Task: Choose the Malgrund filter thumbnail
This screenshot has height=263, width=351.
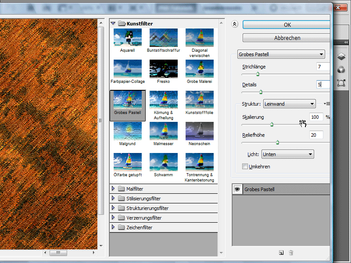Action: 127,131
